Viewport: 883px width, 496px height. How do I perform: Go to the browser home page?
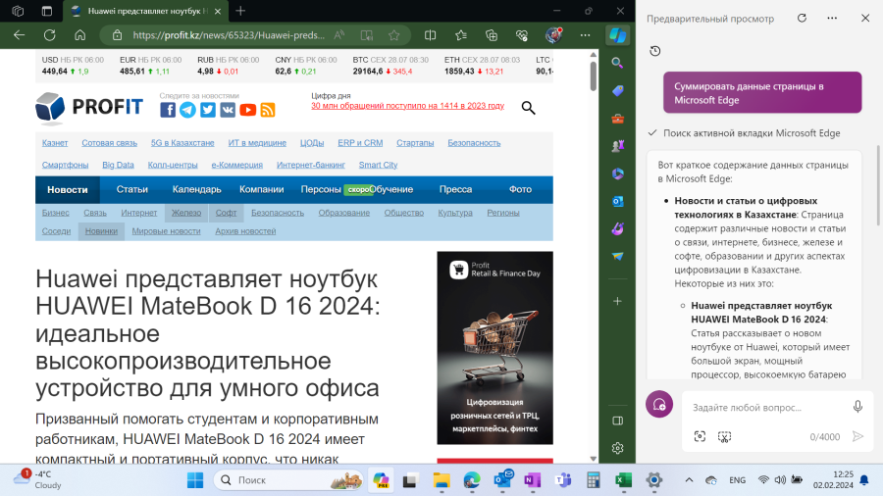click(80, 35)
